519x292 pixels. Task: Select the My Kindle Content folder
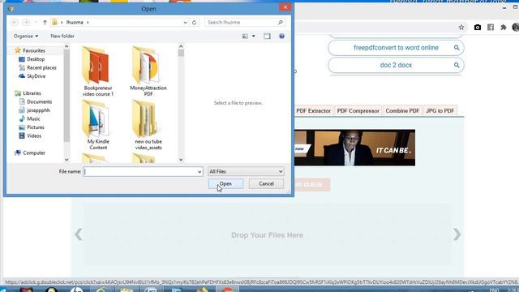tap(98, 125)
